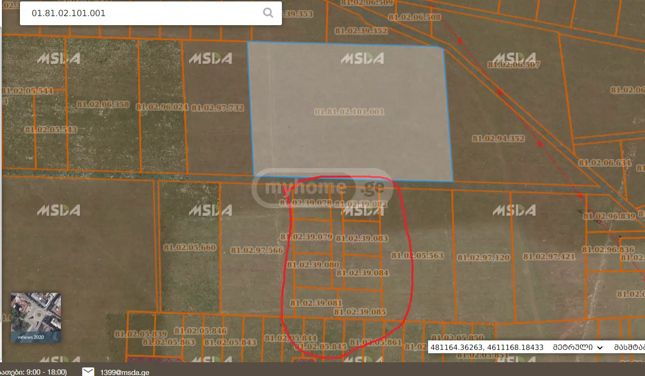Click the 1399@msda.ge email link
Image resolution: width=645 pixels, height=376 pixels.
pyautogui.click(x=125, y=372)
